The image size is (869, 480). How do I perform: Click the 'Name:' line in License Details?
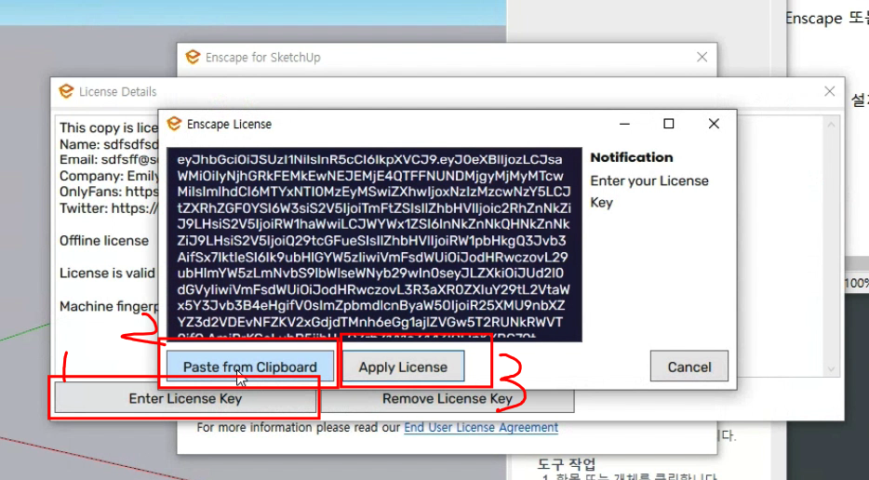click(109, 144)
